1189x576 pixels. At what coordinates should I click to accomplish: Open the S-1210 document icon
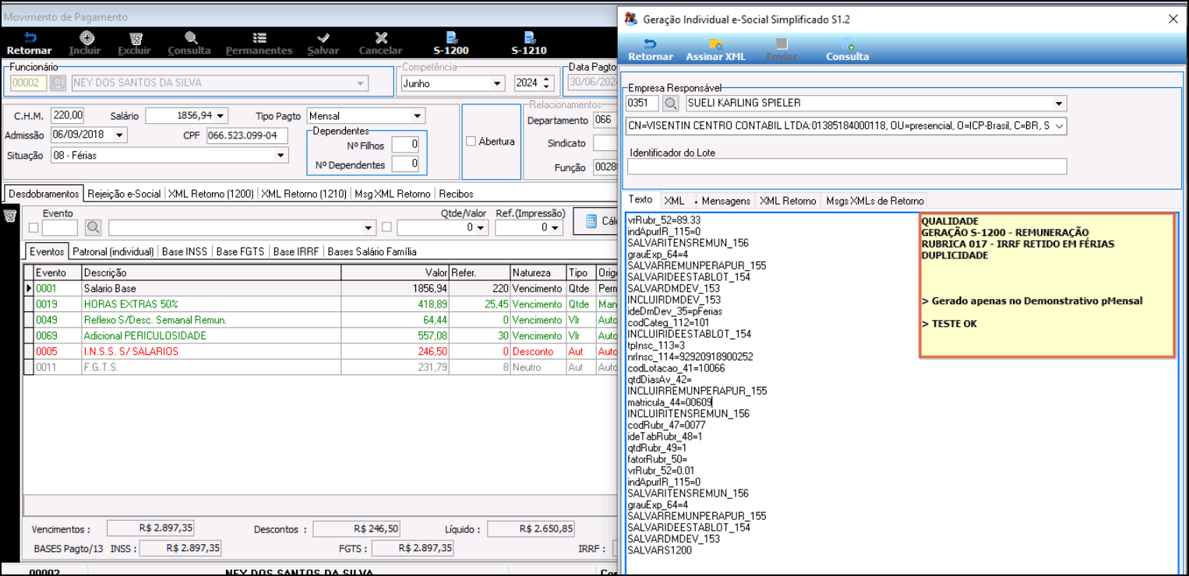coord(529,37)
